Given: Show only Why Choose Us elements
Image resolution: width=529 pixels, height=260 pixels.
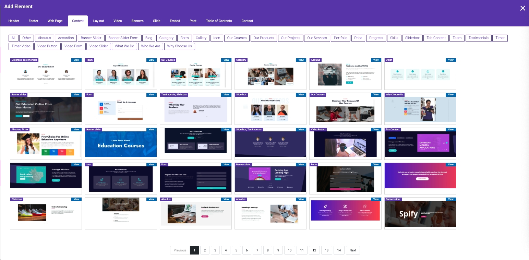Looking at the screenshot, I should pyautogui.click(x=179, y=46).
